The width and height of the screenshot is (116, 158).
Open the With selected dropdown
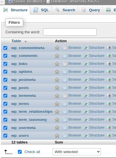(77, 152)
